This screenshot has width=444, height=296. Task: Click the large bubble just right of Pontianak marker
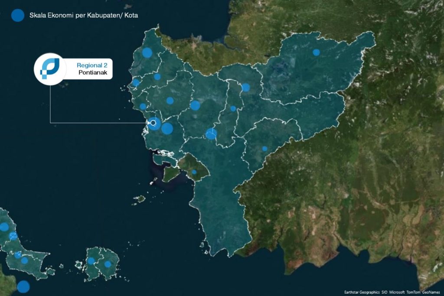point(167,128)
